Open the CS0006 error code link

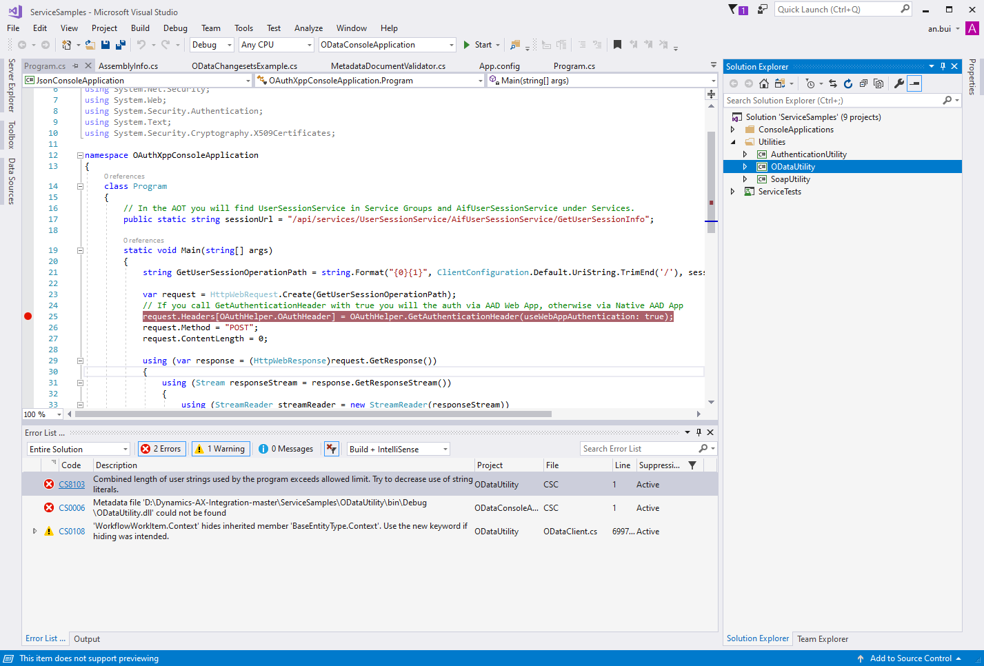tap(72, 508)
